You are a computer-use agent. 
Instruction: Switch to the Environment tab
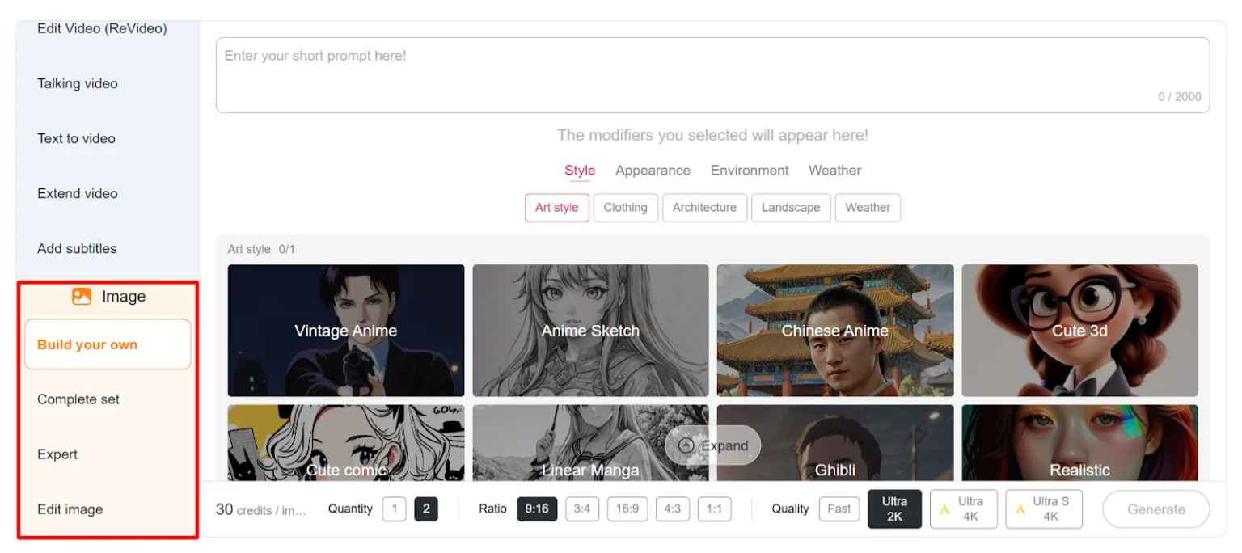[x=750, y=171]
